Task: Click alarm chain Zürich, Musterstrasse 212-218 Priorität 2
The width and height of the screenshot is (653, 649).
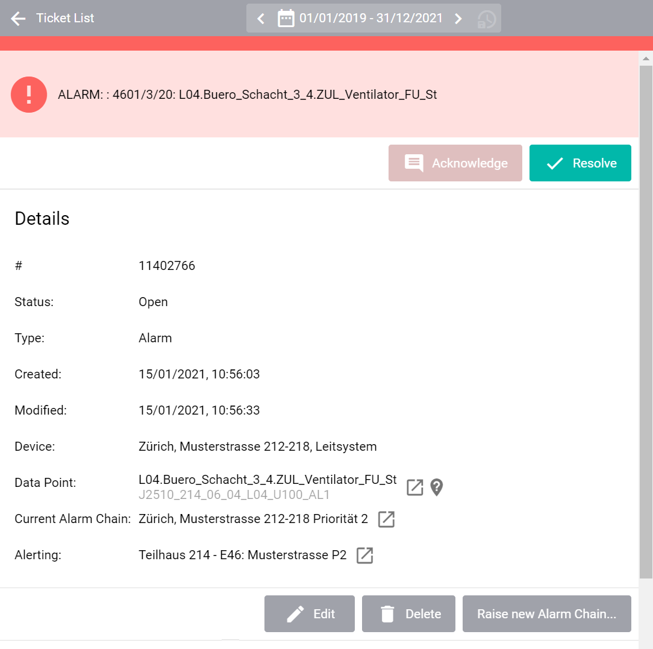Action: pos(253,519)
